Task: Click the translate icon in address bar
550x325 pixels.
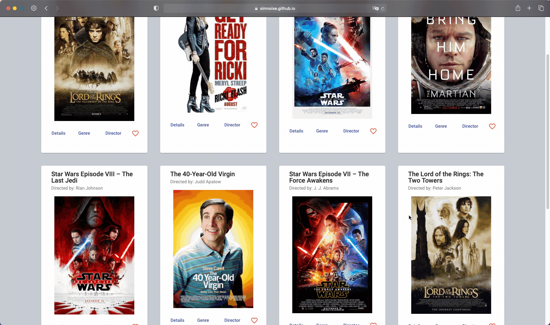Action: [x=375, y=8]
